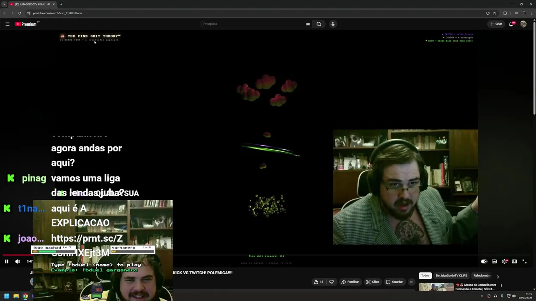Image resolution: width=536 pixels, height=301 pixels.
Task: Go to YouTube Premium home logo
Action: [27, 24]
